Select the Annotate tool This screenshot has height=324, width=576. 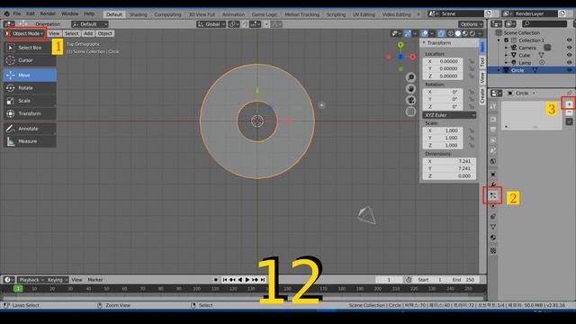30,129
